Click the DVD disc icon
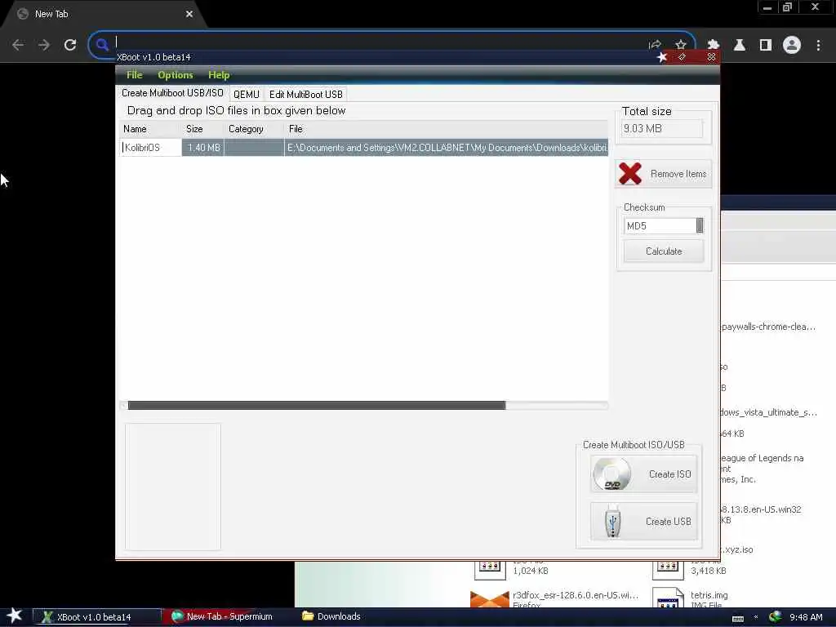The image size is (836, 627). click(x=612, y=474)
